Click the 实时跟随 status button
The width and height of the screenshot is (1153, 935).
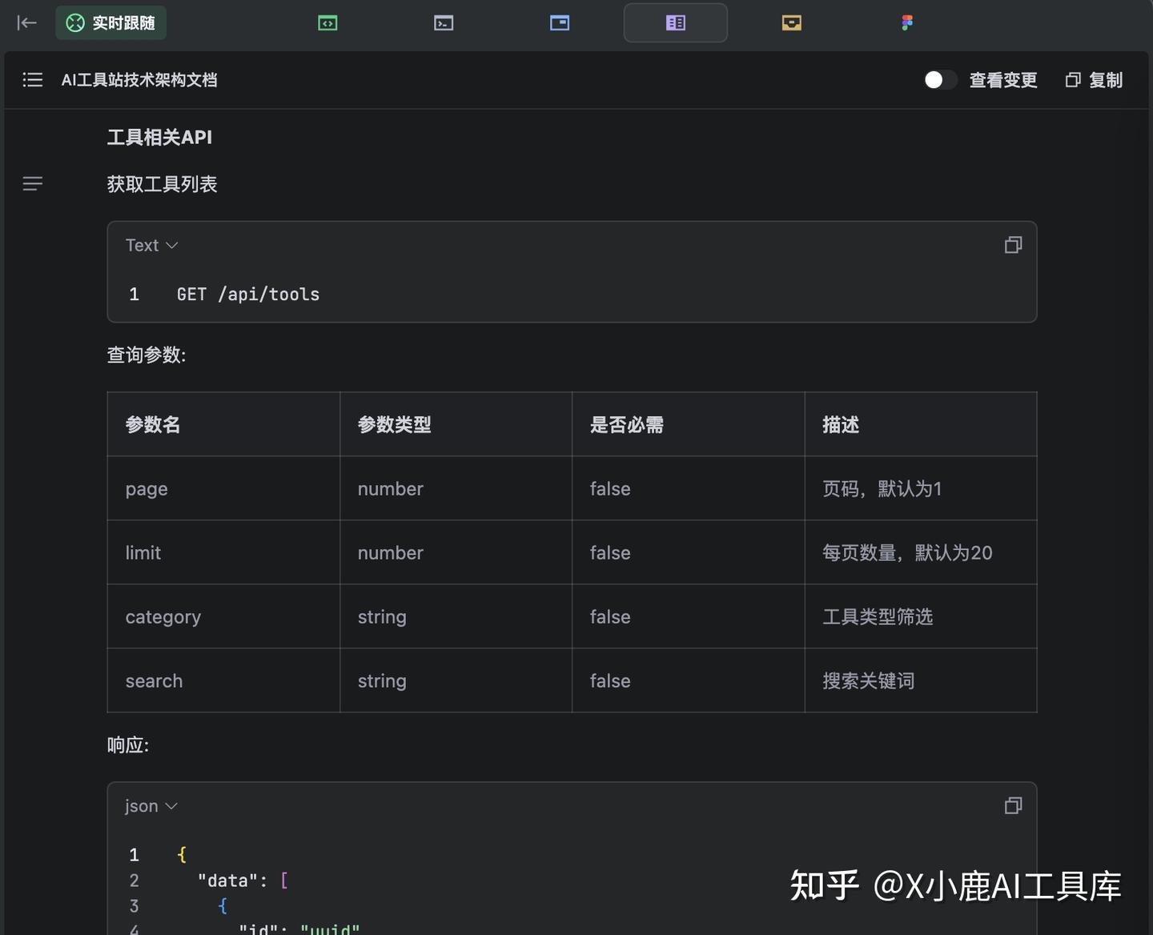pos(110,22)
